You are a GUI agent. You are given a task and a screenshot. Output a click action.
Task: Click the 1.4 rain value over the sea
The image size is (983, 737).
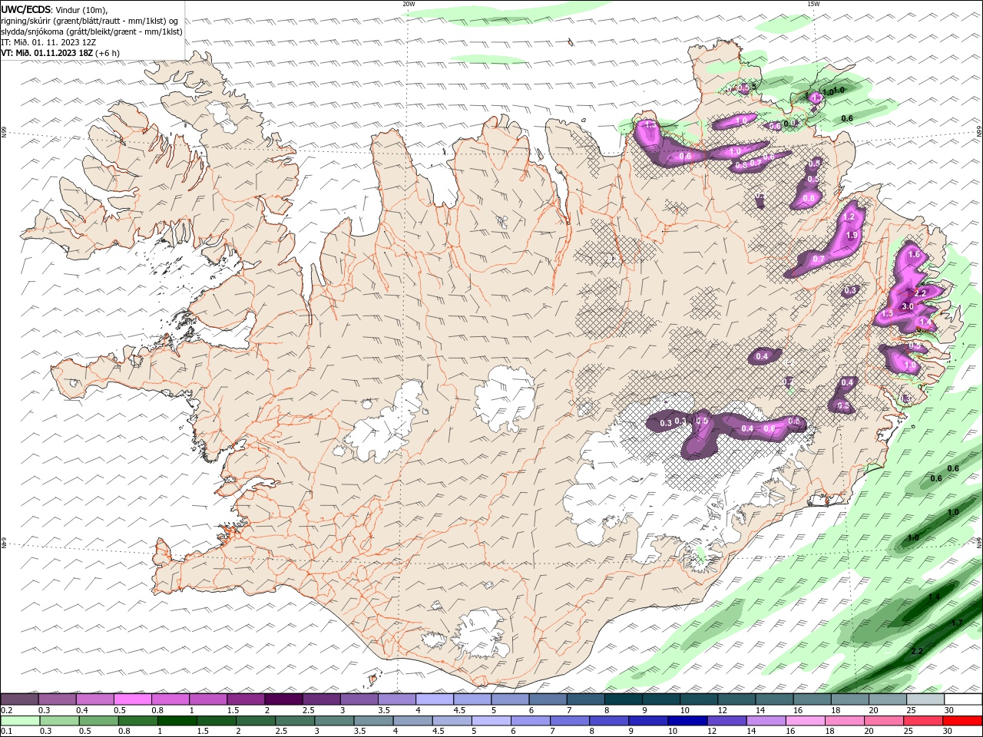934,597
